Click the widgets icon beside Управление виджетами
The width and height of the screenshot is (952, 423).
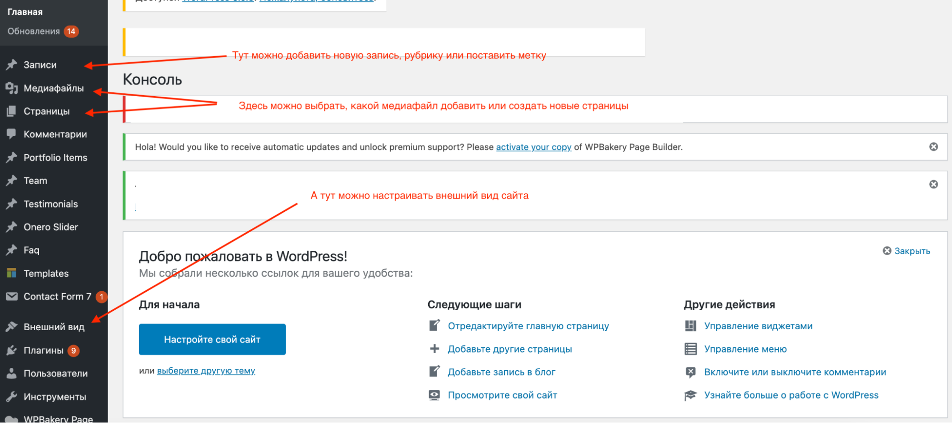(x=691, y=326)
